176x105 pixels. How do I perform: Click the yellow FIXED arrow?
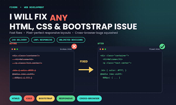(x=86, y=70)
